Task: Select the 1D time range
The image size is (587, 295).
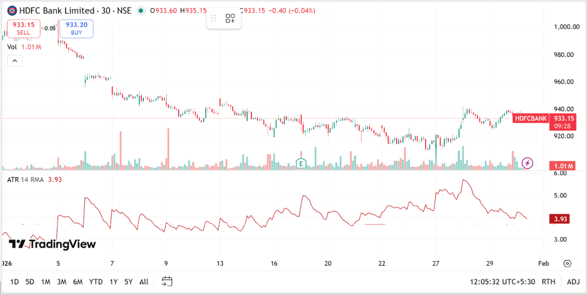Action: tap(14, 281)
